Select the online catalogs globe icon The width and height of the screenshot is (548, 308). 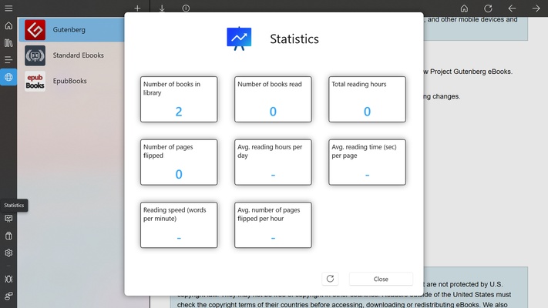(x=8, y=77)
